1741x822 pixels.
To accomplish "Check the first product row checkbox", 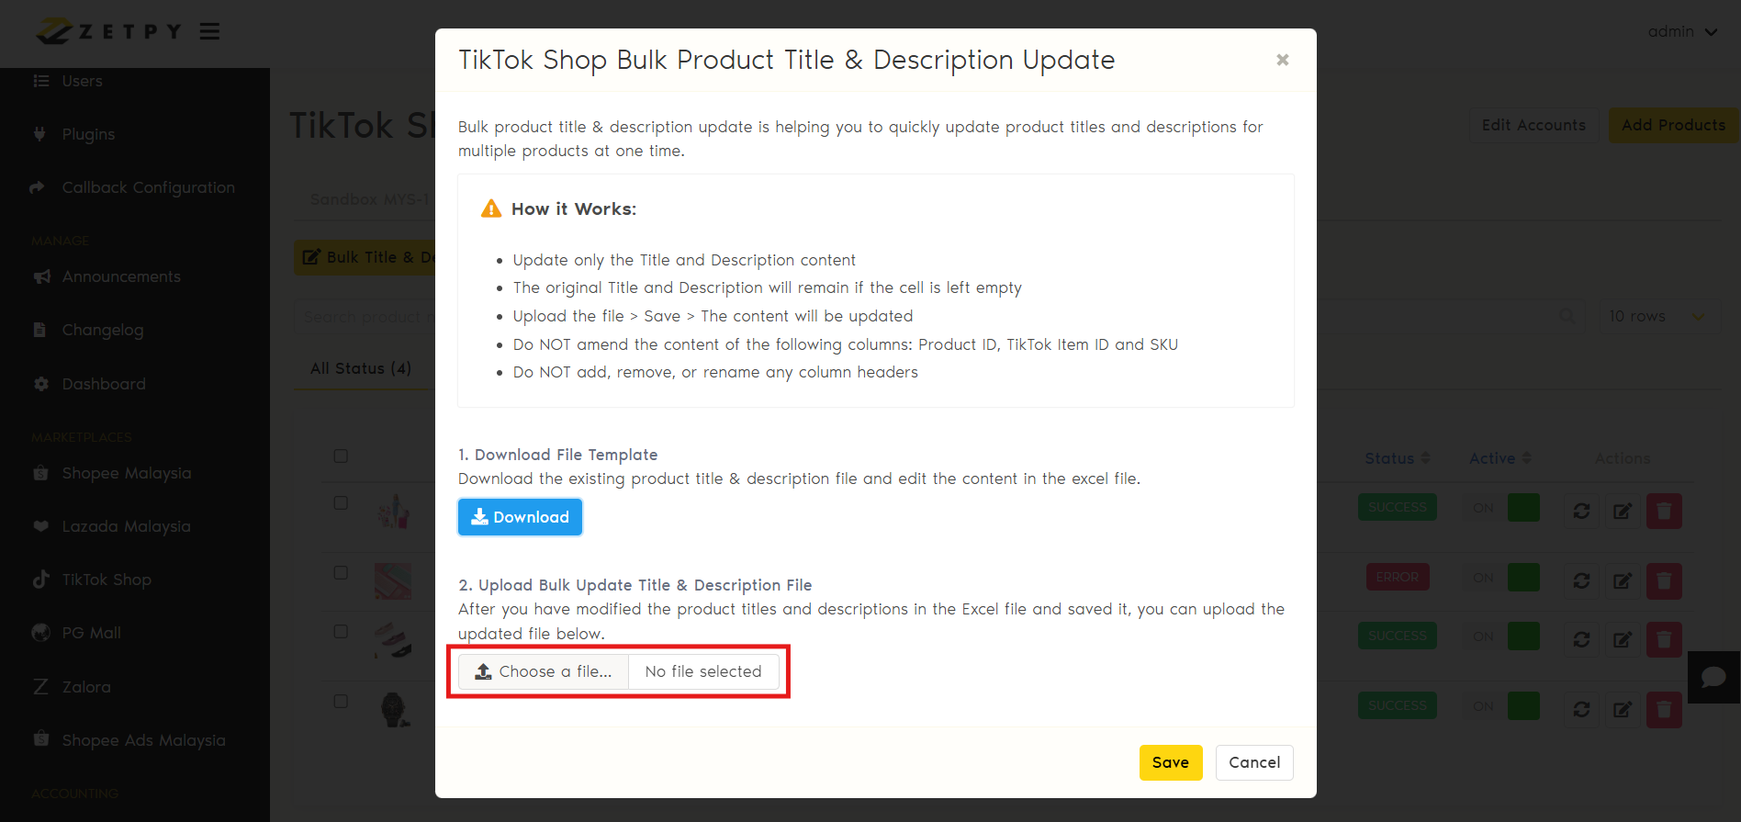I will 341,503.
